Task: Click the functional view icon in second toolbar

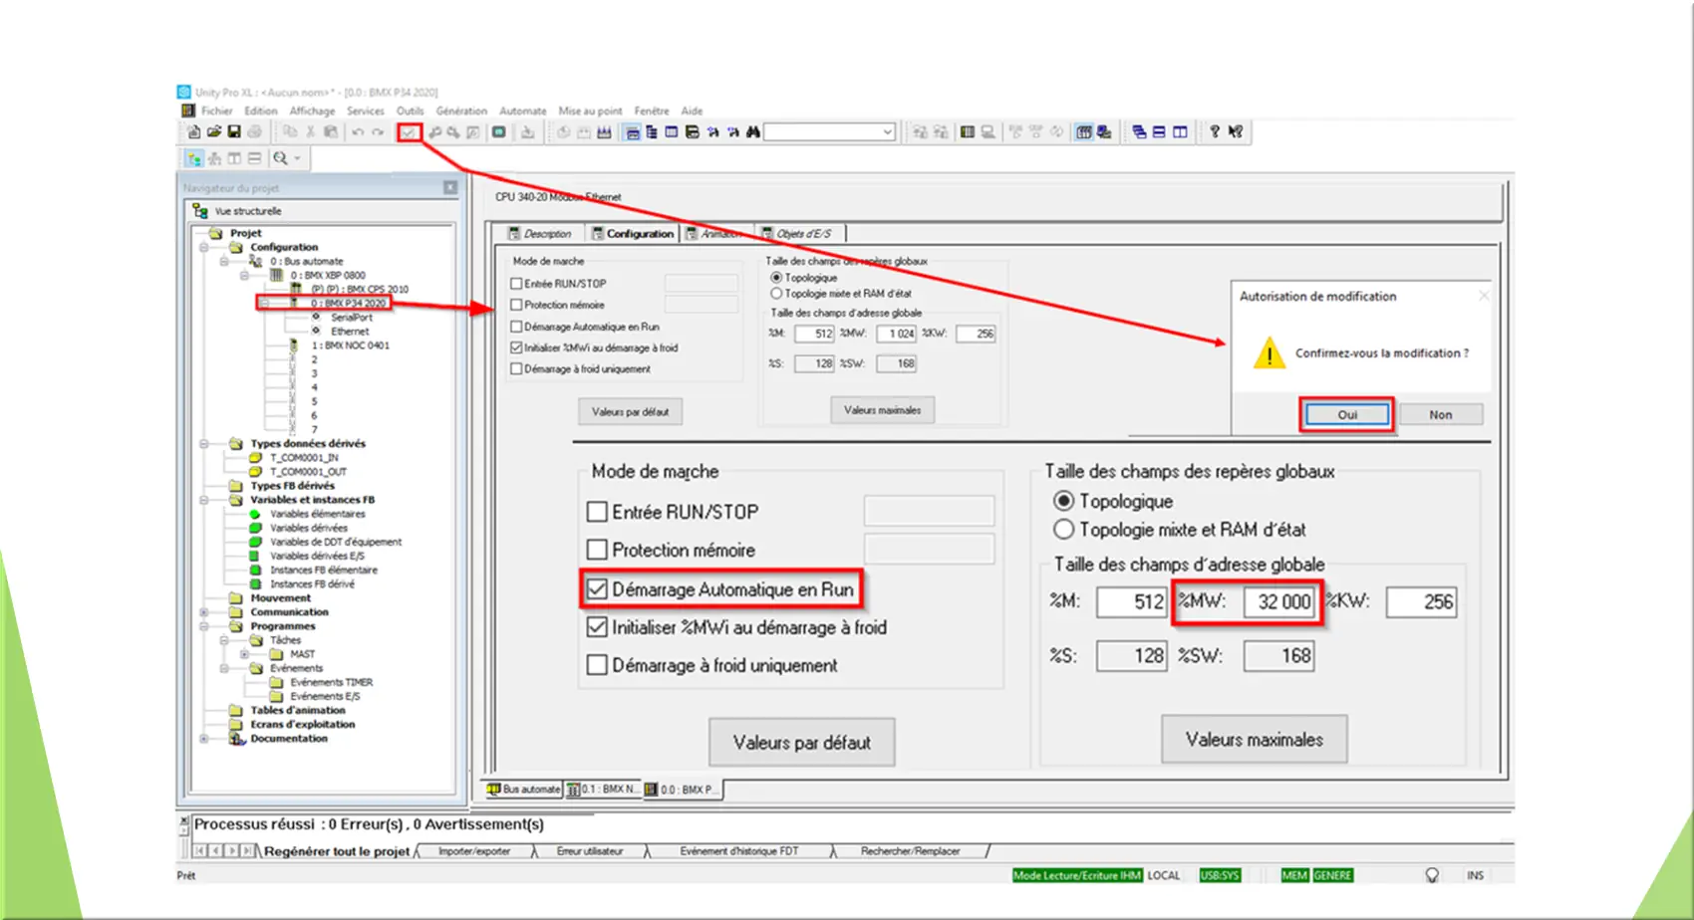Action: tap(214, 158)
